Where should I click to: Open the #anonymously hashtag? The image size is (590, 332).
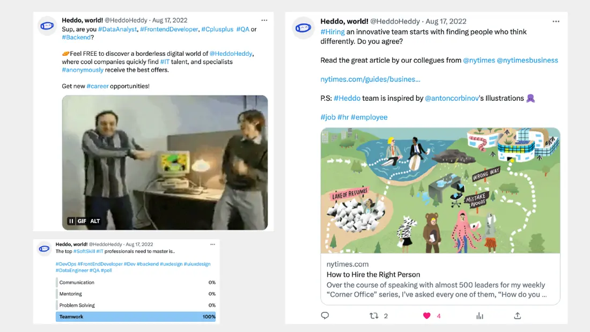point(83,70)
